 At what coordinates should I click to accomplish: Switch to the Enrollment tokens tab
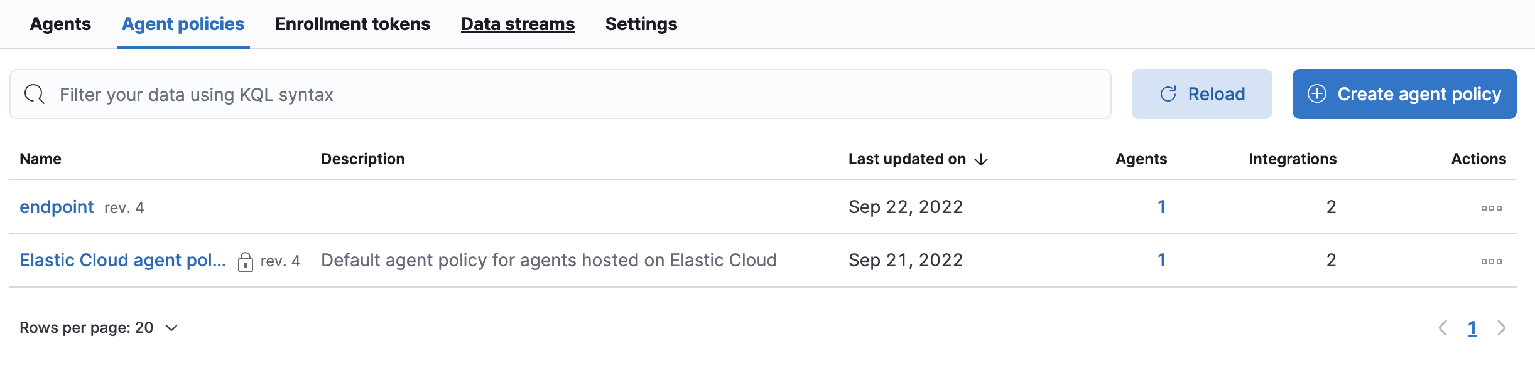pos(352,24)
